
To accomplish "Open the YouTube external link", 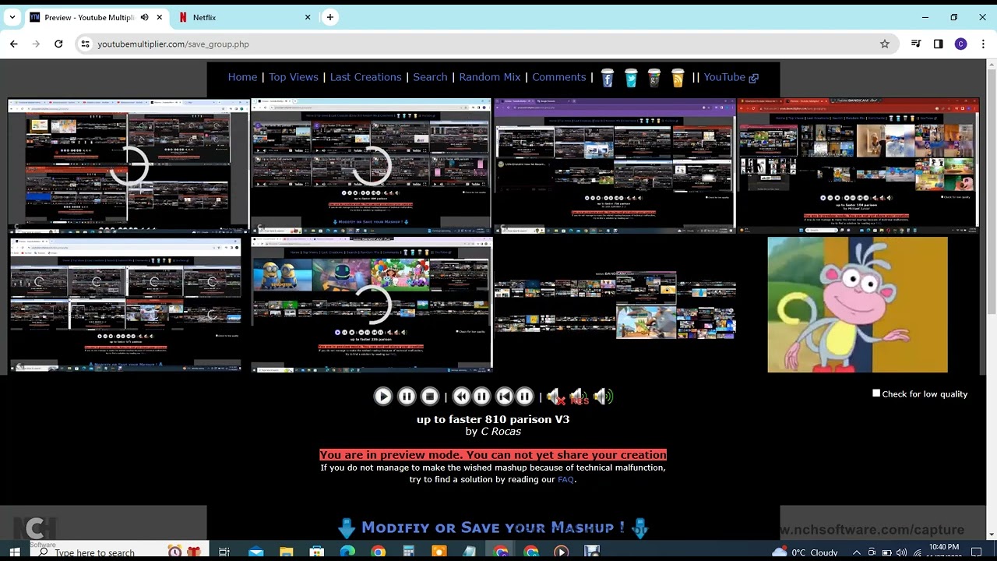I will 731,77.
